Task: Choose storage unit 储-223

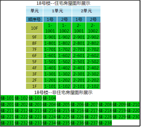Action: click(x=35, y=117)
